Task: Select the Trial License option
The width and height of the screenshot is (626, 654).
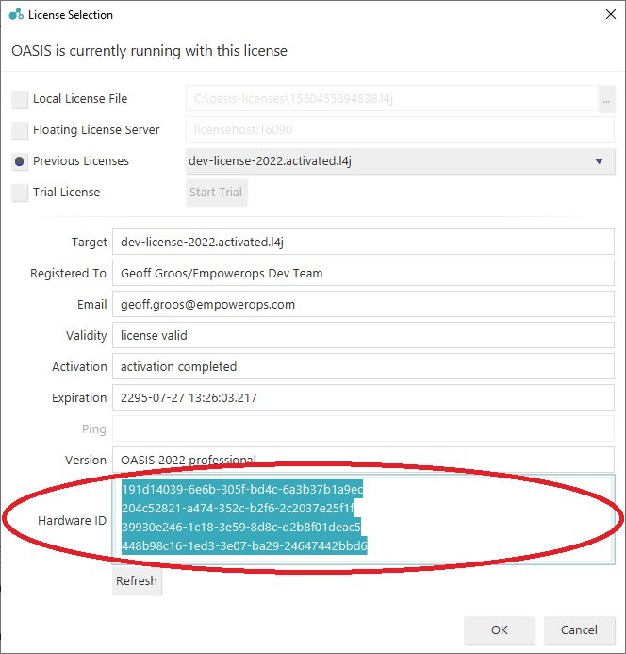Action: point(20,193)
